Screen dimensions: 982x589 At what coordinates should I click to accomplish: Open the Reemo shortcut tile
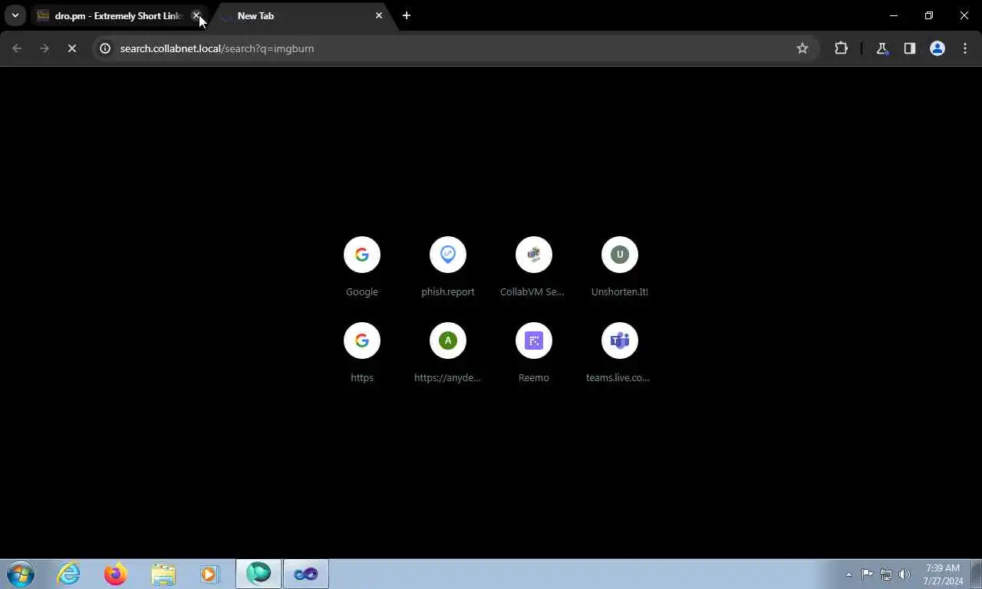coord(534,341)
